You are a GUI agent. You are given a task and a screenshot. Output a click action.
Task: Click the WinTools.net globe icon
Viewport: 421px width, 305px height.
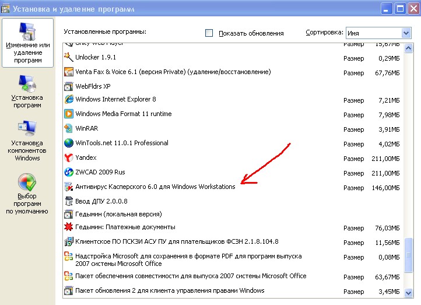[x=69, y=143]
